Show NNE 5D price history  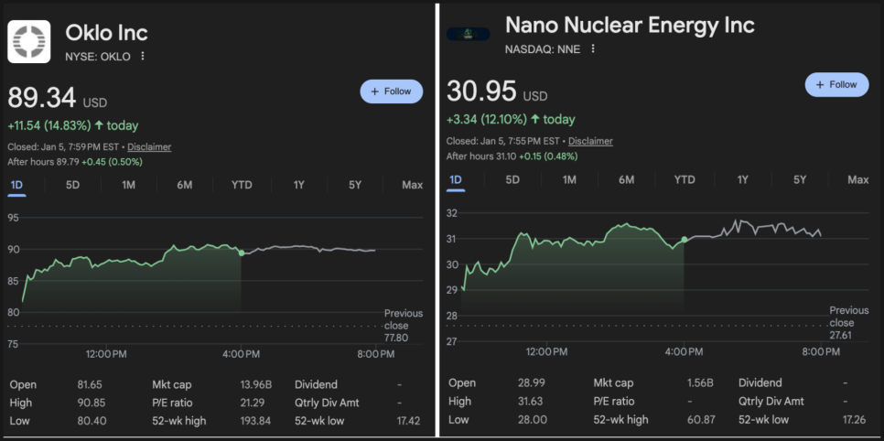click(512, 179)
